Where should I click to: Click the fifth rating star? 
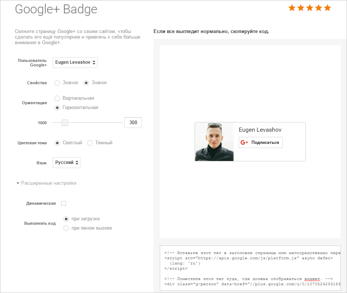click(327, 8)
